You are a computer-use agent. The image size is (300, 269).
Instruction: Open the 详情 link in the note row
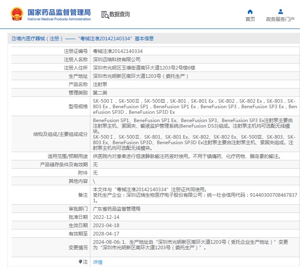pos(97,262)
